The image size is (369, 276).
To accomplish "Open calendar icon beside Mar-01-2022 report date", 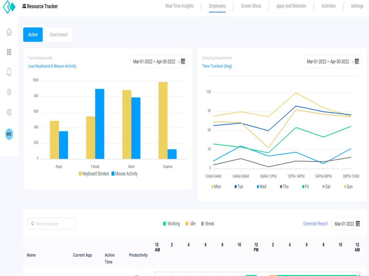I will [358, 223].
